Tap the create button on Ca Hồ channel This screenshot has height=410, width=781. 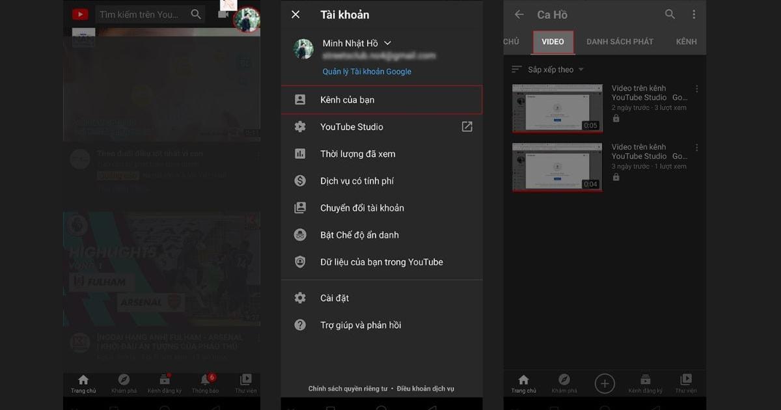605,383
